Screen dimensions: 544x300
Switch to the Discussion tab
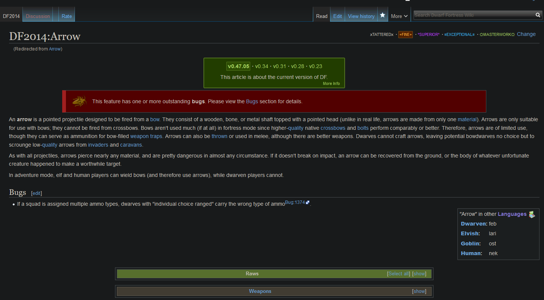click(x=38, y=16)
